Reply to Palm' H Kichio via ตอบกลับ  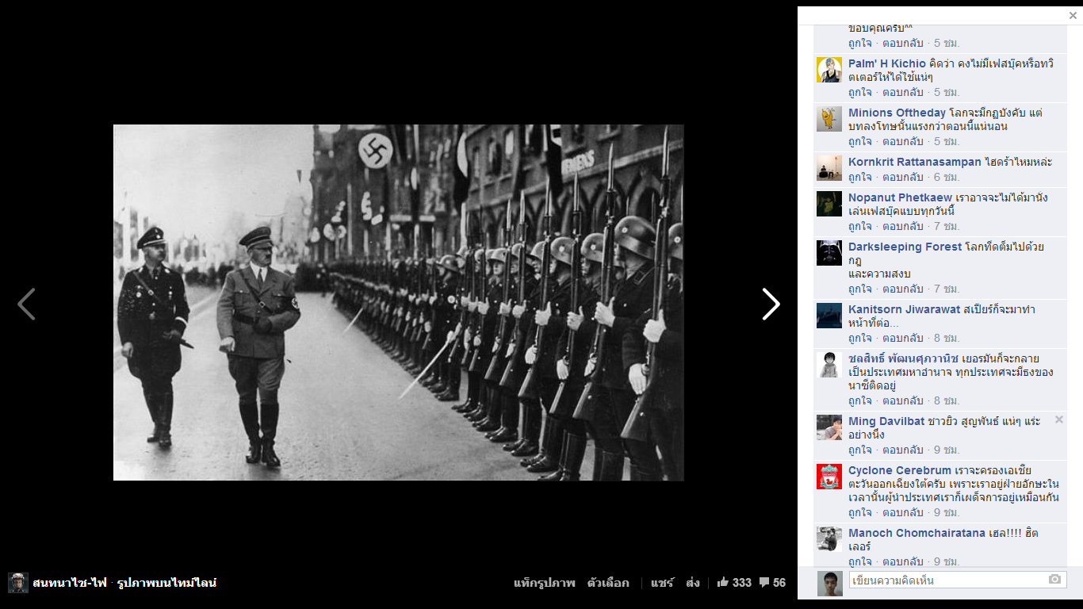(903, 92)
